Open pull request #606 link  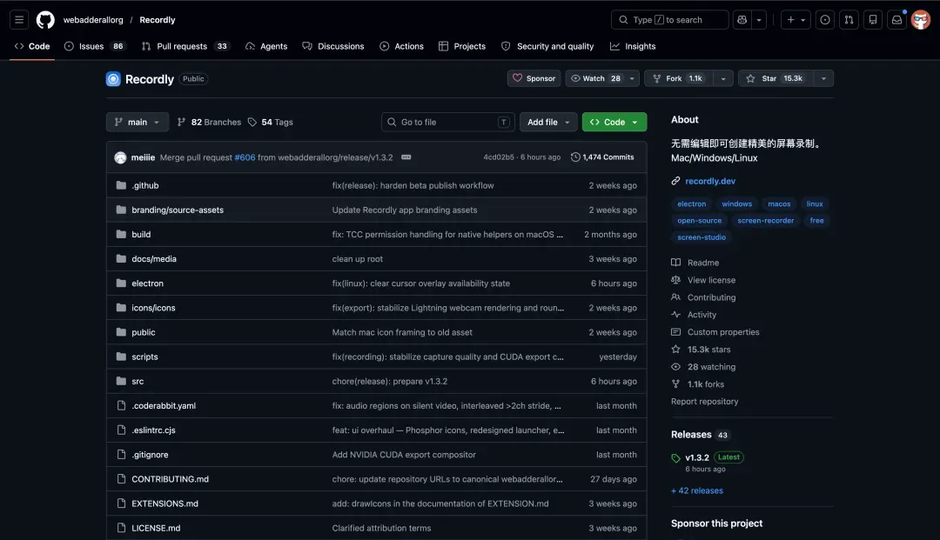pyautogui.click(x=245, y=157)
